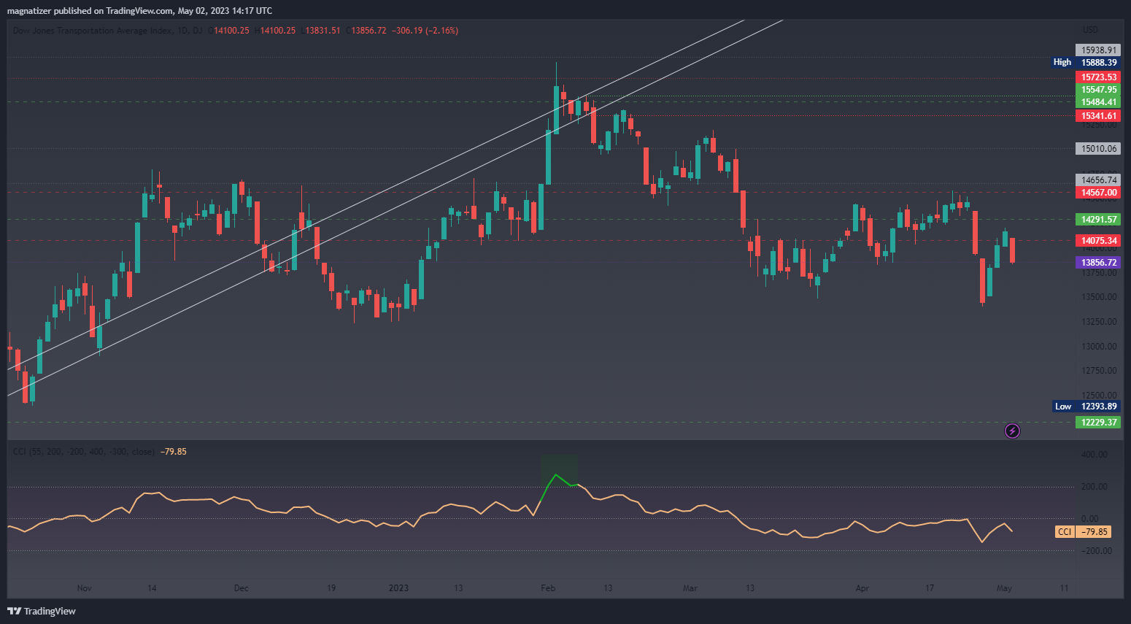Select the Low 12393.89 price label
Image resolution: width=1131 pixels, height=624 pixels.
(1086, 407)
